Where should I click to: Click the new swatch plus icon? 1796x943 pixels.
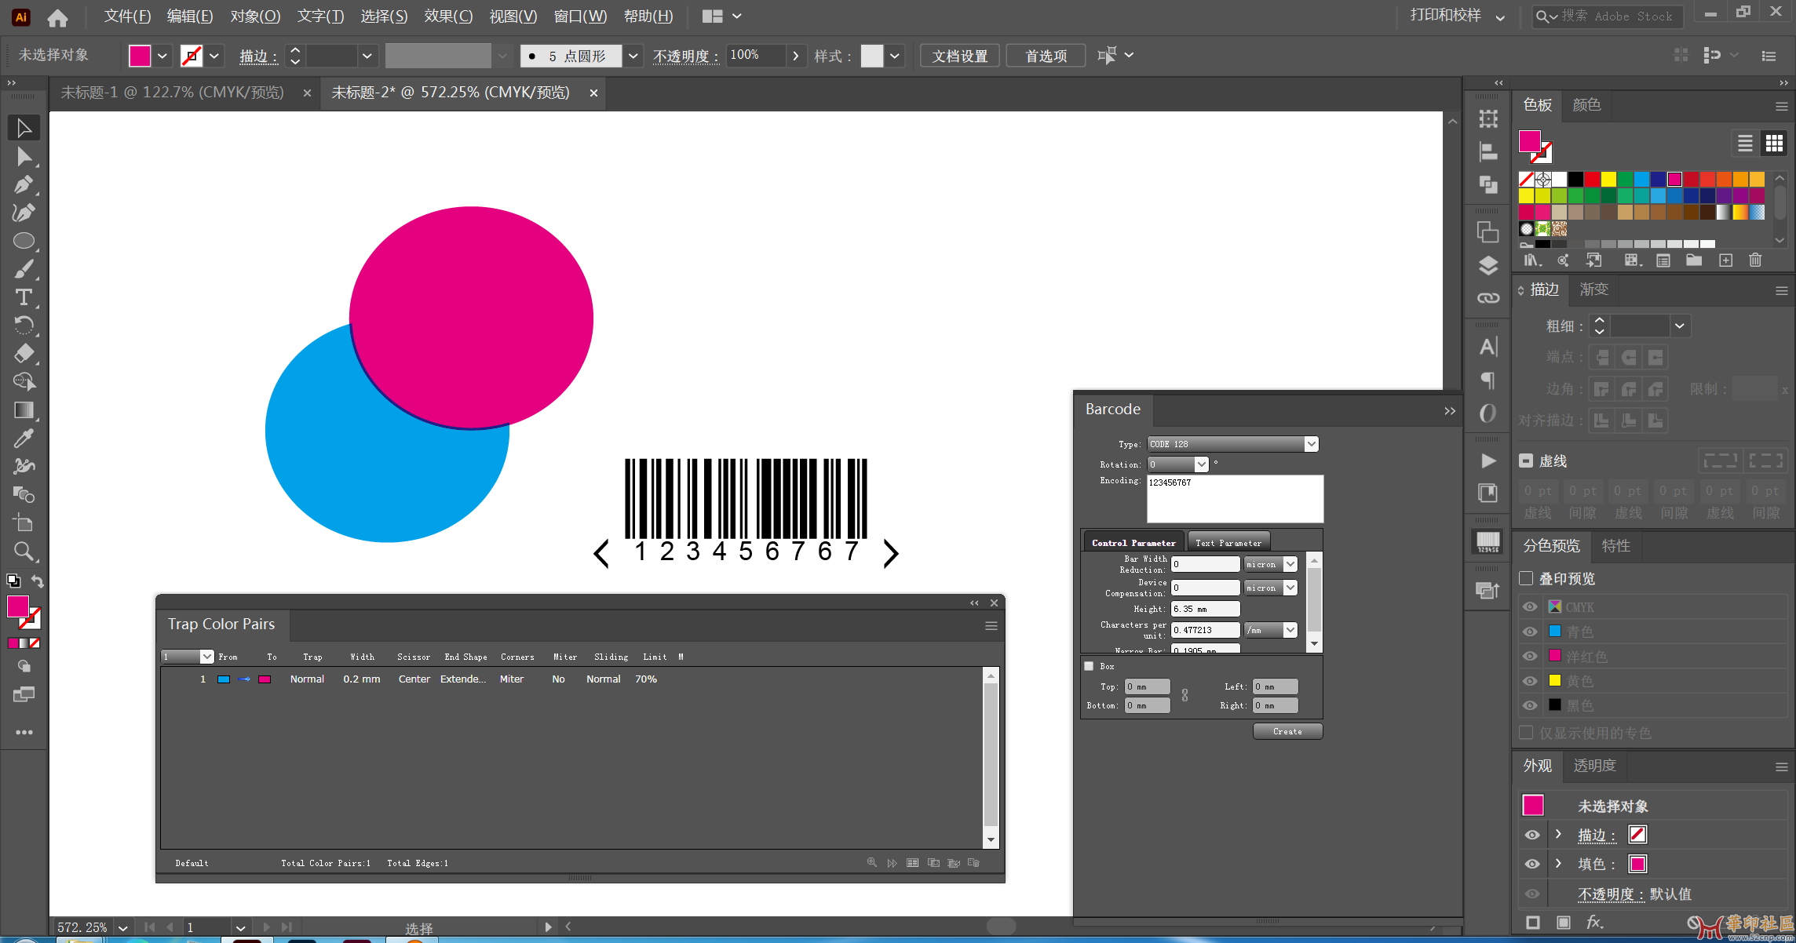click(x=1725, y=260)
